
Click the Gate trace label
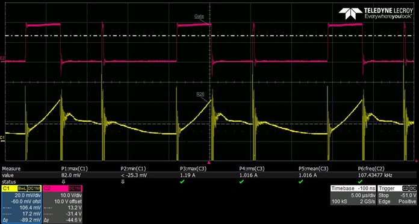199,16
